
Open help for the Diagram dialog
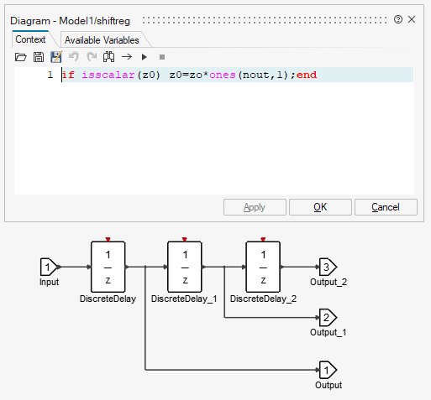[398, 19]
